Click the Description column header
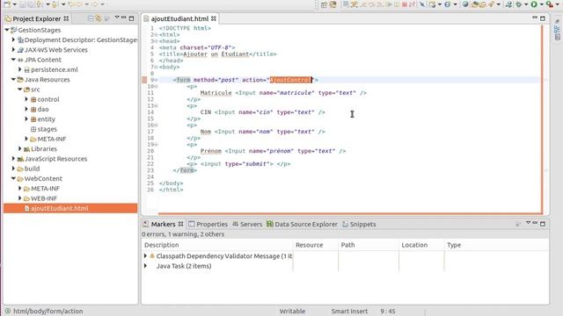The height and width of the screenshot is (316, 563). (x=217, y=245)
